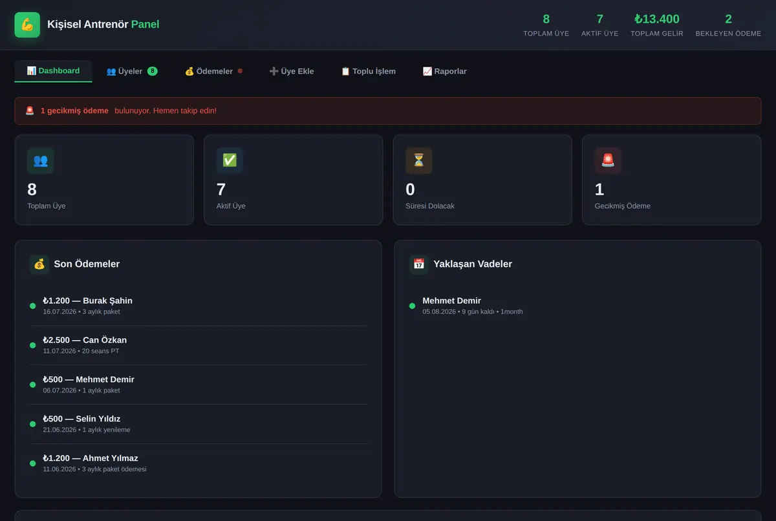776x521 pixels.
Task: Click the siren icon in the red alert banner
Action: (x=30, y=111)
